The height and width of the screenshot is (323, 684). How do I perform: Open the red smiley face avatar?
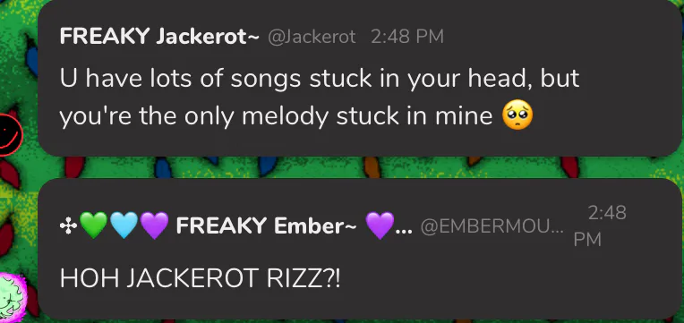click(x=10, y=134)
